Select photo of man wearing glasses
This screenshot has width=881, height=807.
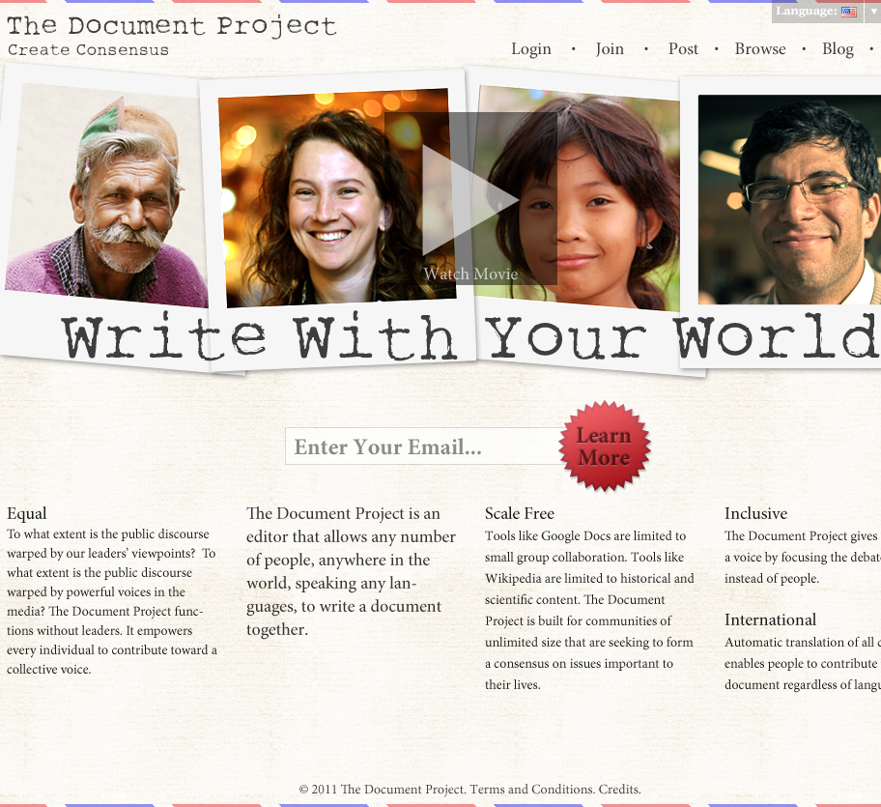(x=789, y=199)
